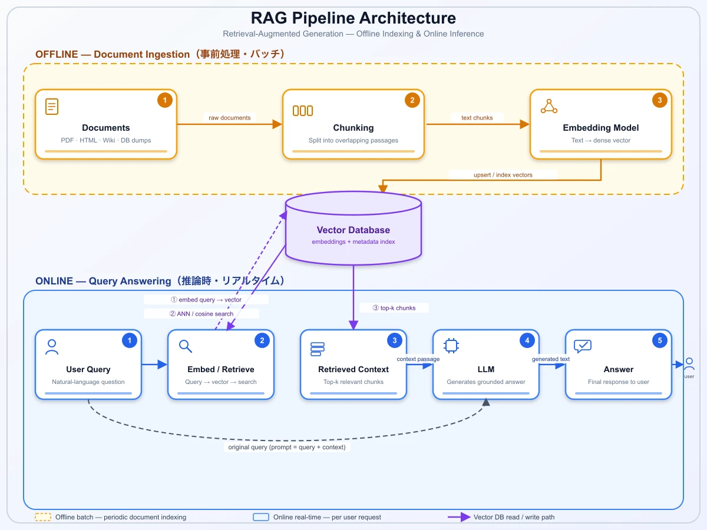Select the chip icon in LLM node
Viewport: 707px width, 530px height.
[x=451, y=346]
